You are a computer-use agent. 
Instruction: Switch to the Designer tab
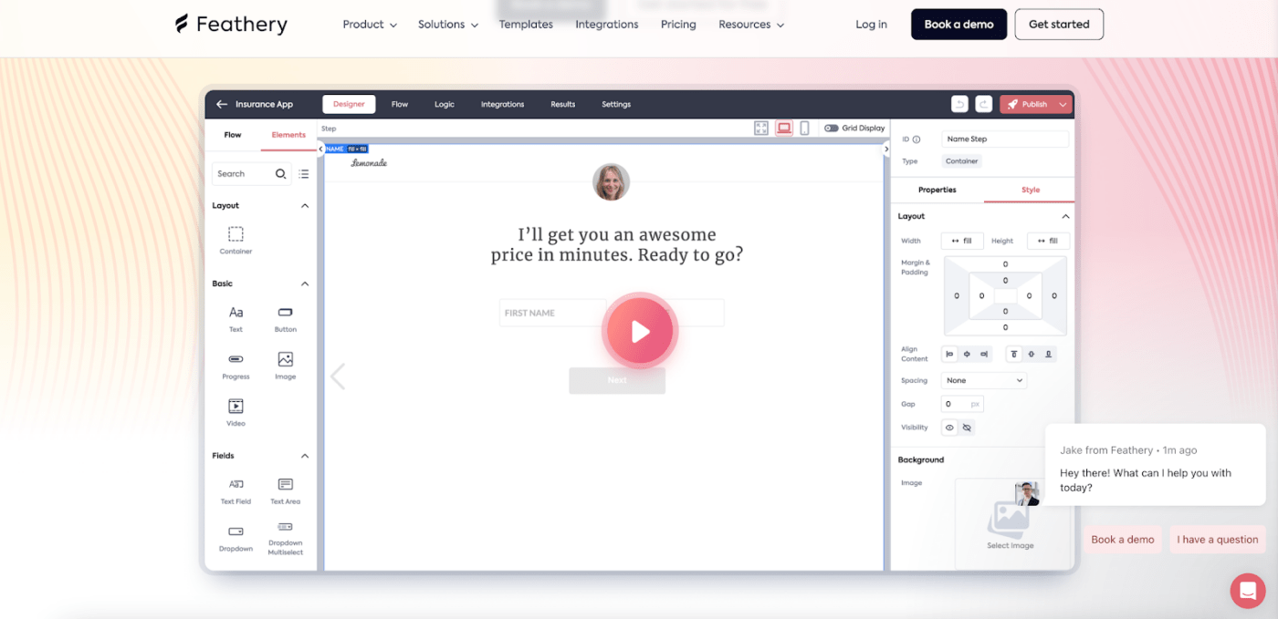point(349,104)
